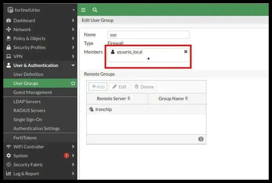Click the Remote Server column header
This screenshot has width=272, height=183.
coord(117,99)
